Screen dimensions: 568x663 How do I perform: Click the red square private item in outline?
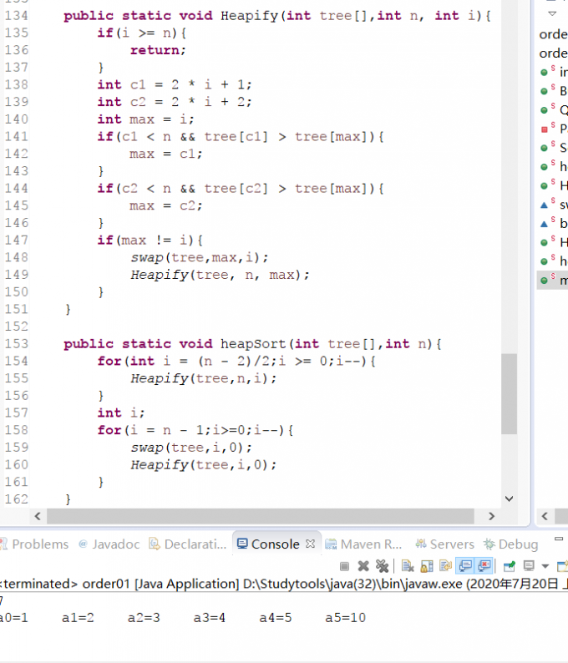point(545,129)
